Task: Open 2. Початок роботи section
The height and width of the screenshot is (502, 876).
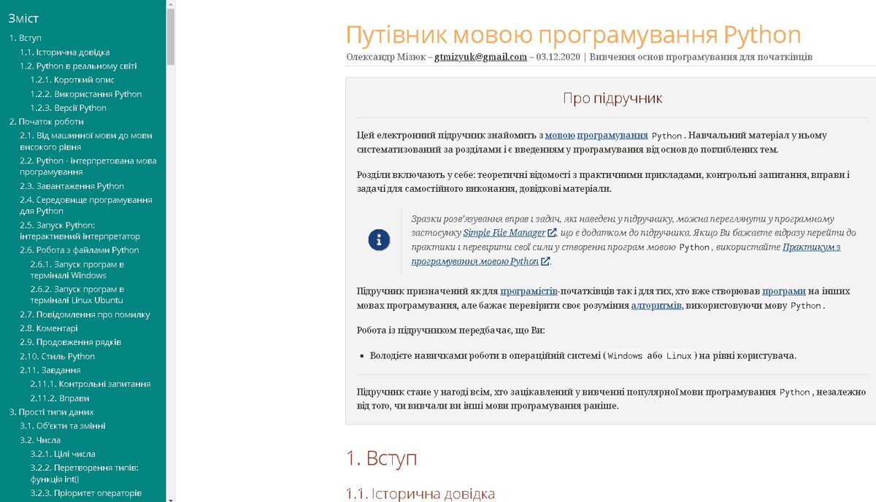Action: pos(46,122)
